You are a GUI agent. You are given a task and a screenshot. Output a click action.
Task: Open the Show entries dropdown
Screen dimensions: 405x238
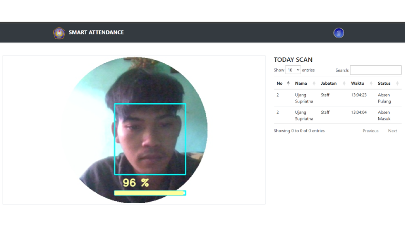(x=293, y=70)
